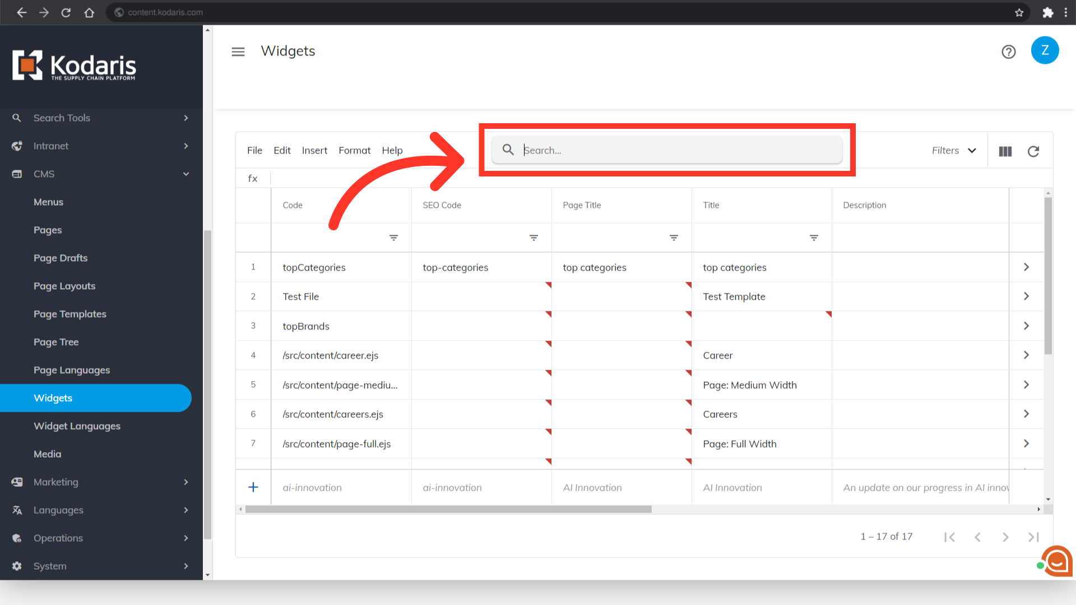Click the horizontal scrollbar under the grid
The height and width of the screenshot is (605, 1076).
pyautogui.click(x=448, y=509)
